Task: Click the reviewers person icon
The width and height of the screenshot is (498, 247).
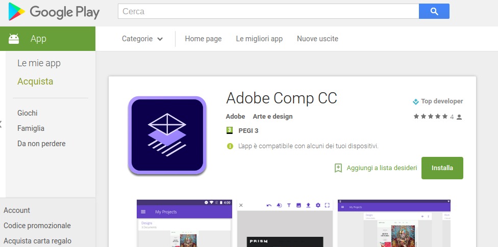Action: 459,117
